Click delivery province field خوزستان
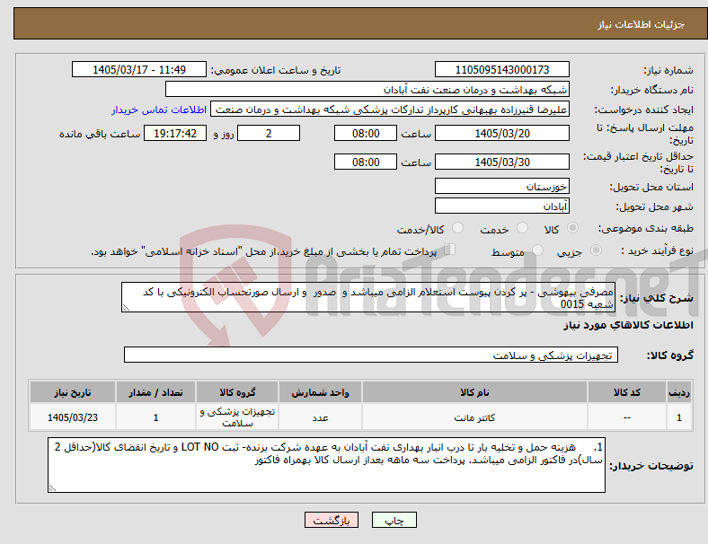This screenshot has width=708, height=544. tap(501, 187)
